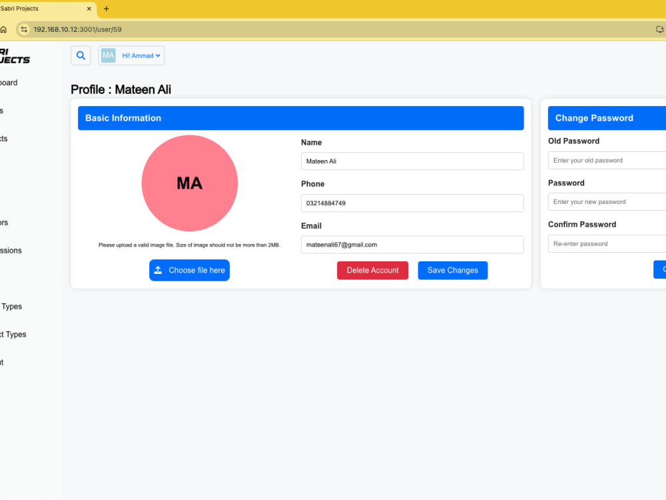This screenshot has height=500, width=666.
Task: Click the Profile : Mateen Ali heading
Action: coord(121,90)
